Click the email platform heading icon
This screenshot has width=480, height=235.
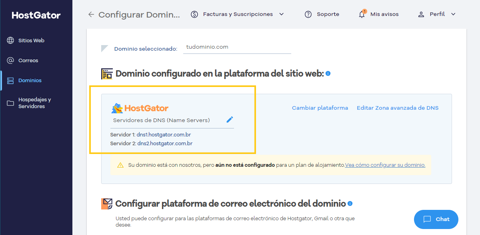107,204
